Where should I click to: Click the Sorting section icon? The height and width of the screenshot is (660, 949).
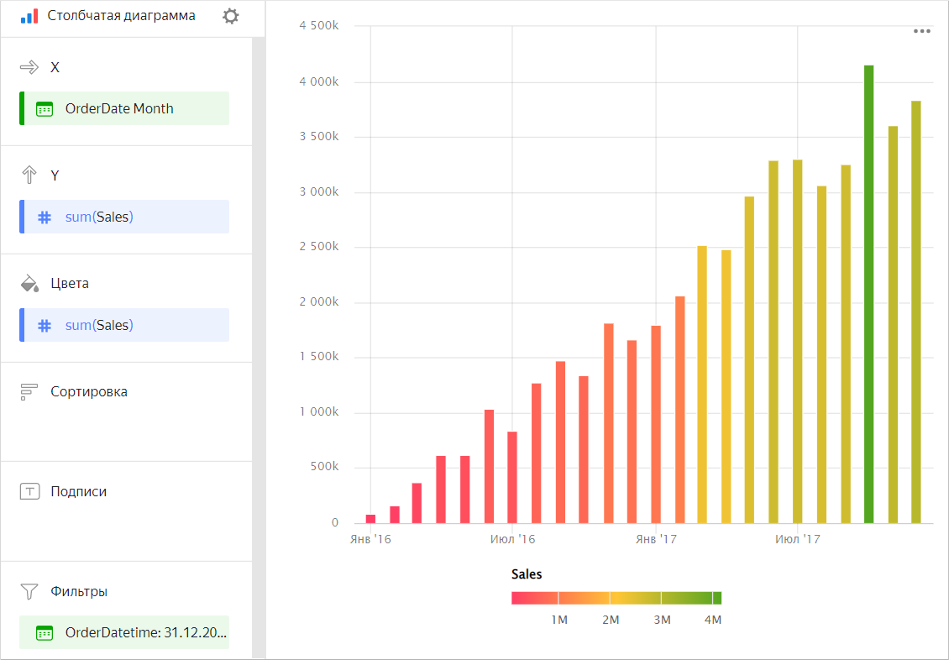29,391
